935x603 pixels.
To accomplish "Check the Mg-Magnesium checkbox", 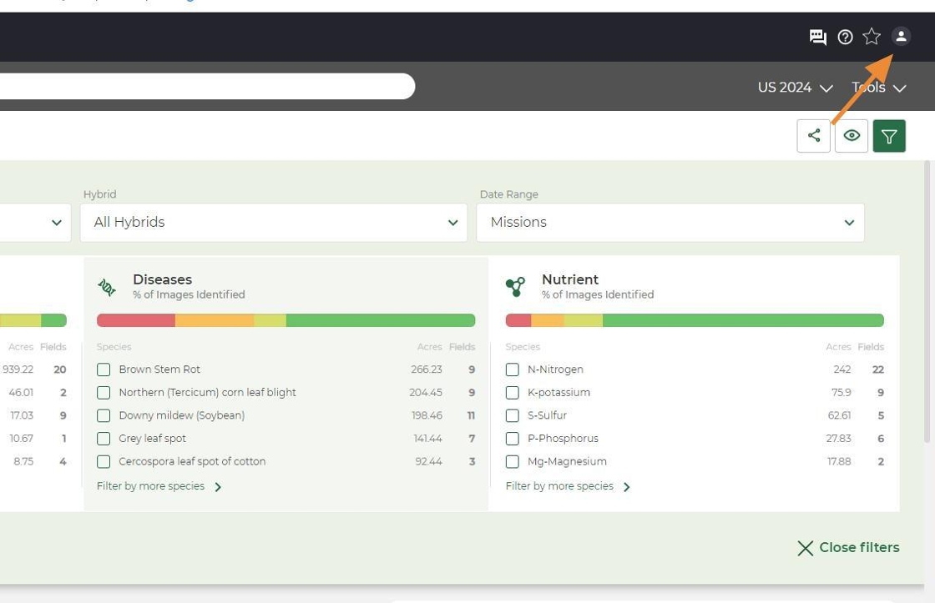I will click(x=513, y=461).
